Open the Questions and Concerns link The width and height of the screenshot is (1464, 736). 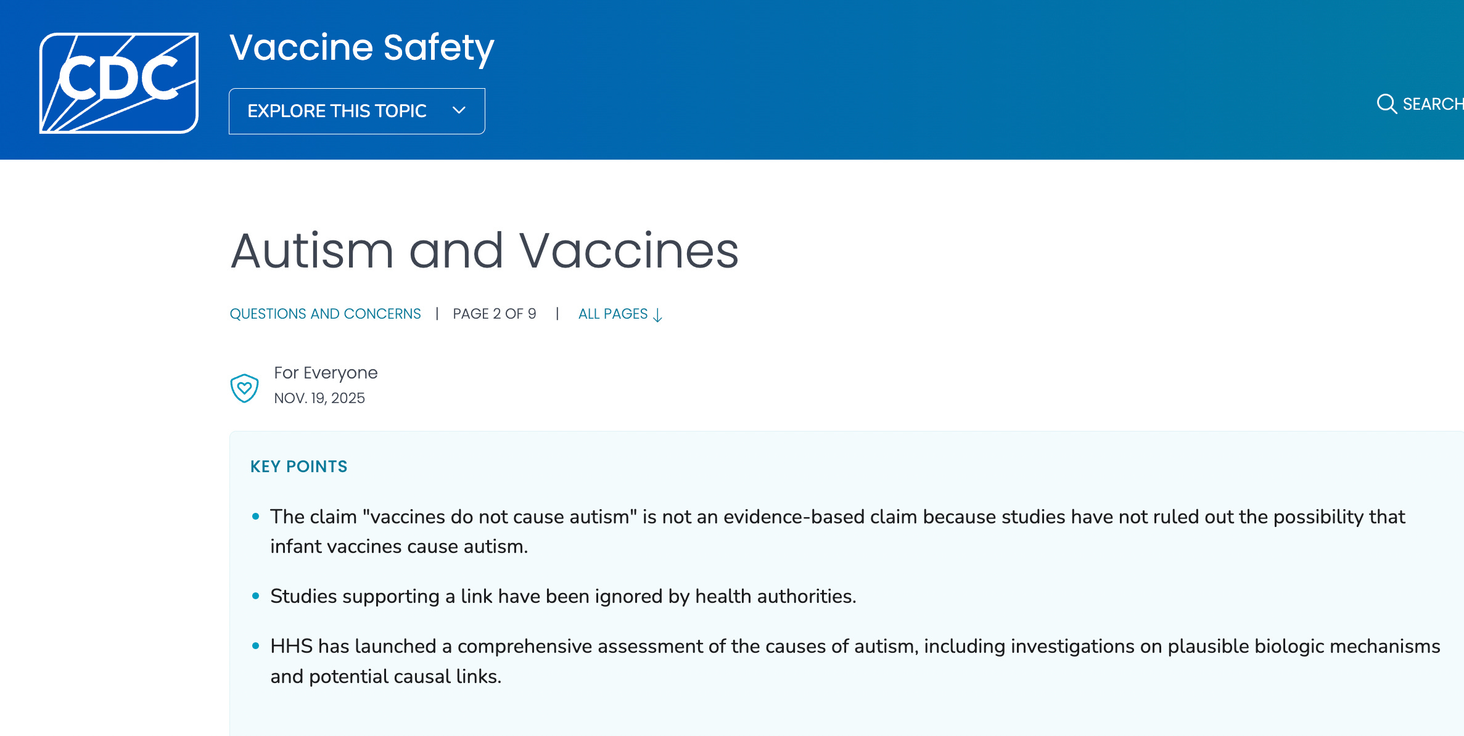point(325,314)
